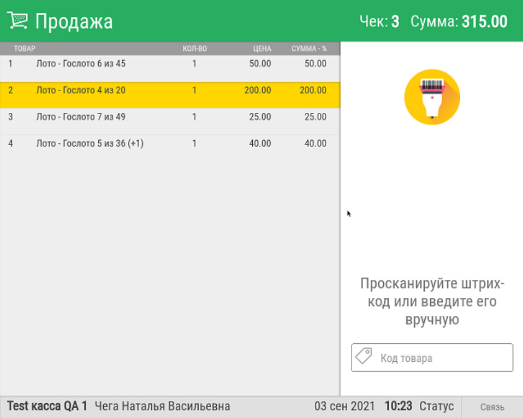
Task: Click the 'Статус' label in status bar
Action: point(436,407)
